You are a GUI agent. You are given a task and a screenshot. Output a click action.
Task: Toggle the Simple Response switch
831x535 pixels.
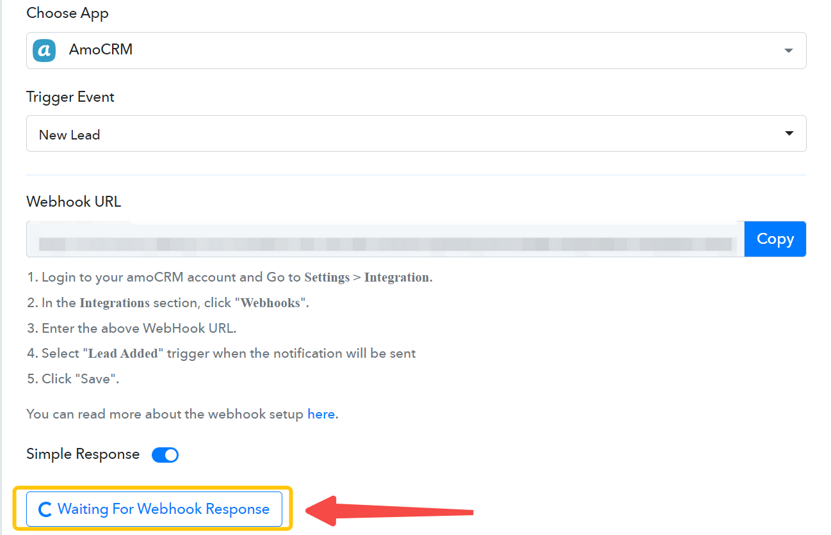(165, 455)
